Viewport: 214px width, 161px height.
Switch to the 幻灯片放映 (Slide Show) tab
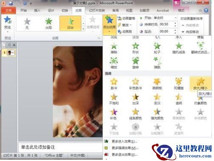[97, 11]
